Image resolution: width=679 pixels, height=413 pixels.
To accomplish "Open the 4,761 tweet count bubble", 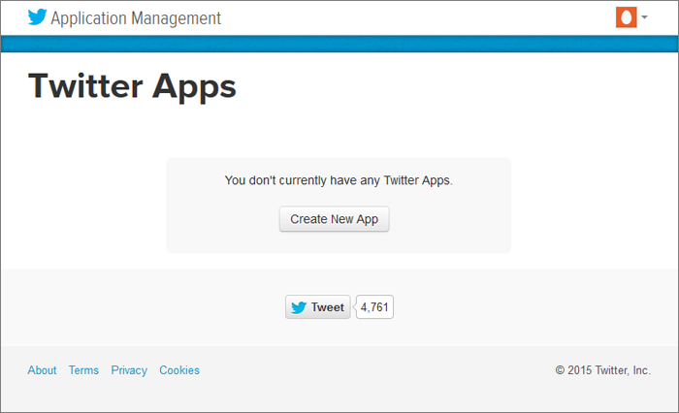I will coord(374,307).
